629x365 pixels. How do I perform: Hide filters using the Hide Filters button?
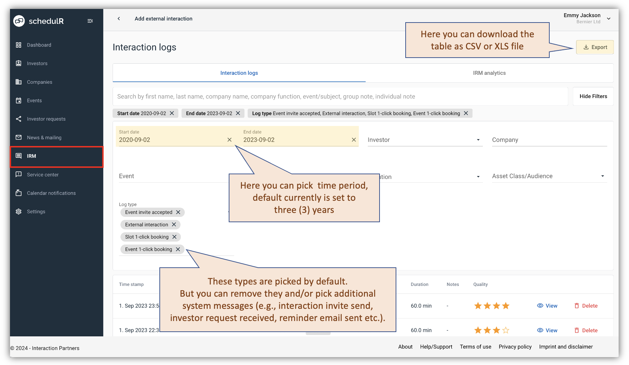(593, 96)
